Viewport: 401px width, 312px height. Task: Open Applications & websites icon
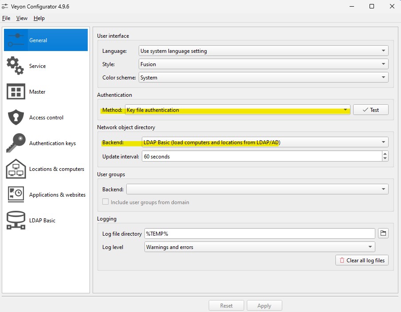coord(16,194)
